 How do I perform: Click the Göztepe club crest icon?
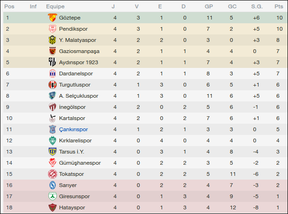(52, 18)
